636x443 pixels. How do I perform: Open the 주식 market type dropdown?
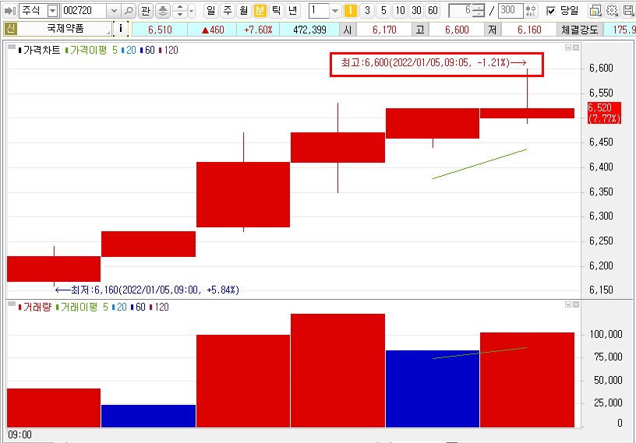[53, 11]
